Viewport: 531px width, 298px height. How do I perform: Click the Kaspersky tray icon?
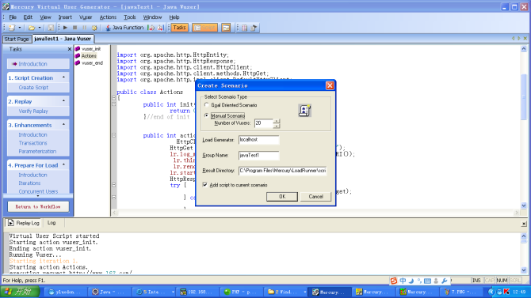(506, 292)
